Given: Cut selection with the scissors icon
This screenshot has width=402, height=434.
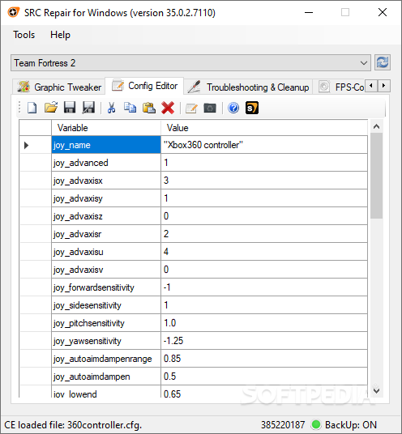Looking at the screenshot, I should tap(111, 108).
